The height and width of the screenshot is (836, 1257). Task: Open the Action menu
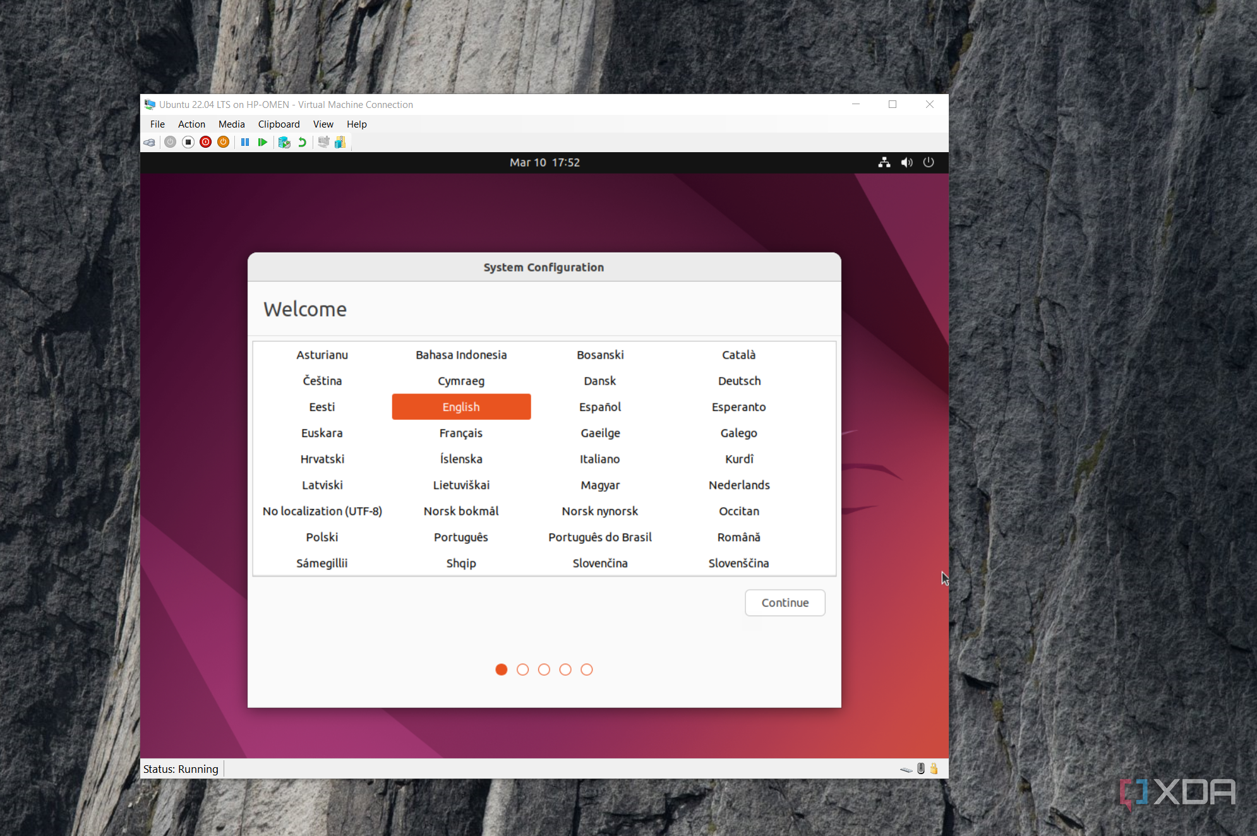coord(191,124)
